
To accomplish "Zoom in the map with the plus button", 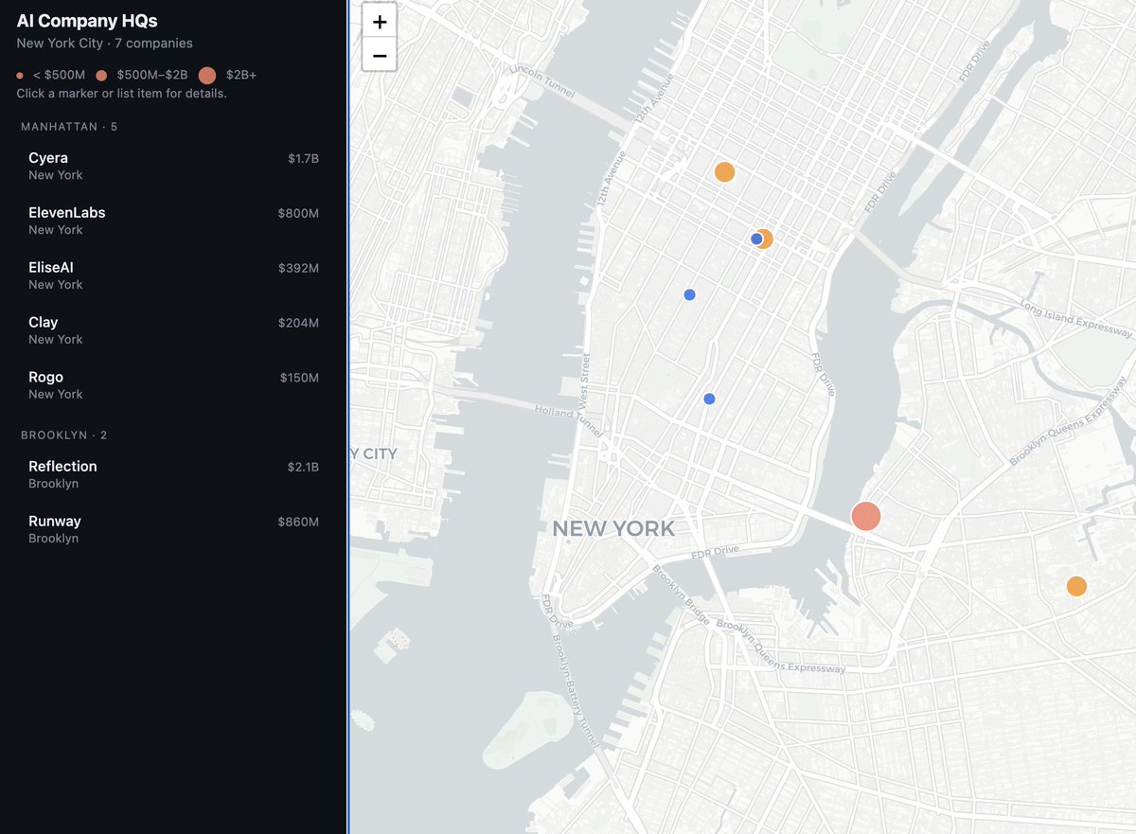I will click(x=380, y=22).
